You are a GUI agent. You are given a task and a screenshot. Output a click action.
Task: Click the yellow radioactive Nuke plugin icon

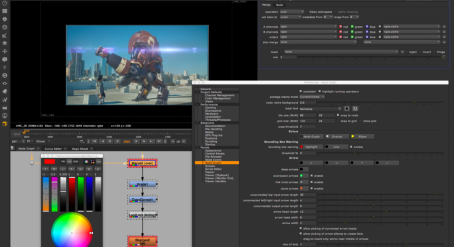[x=5, y=124]
